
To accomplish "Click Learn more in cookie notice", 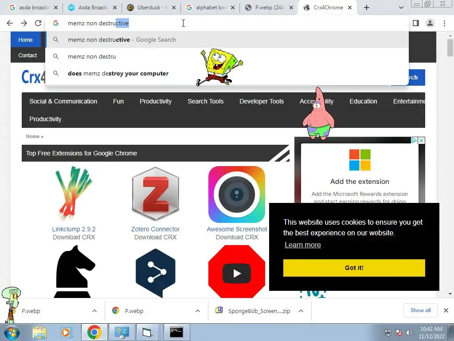I will click(x=302, y=245).
